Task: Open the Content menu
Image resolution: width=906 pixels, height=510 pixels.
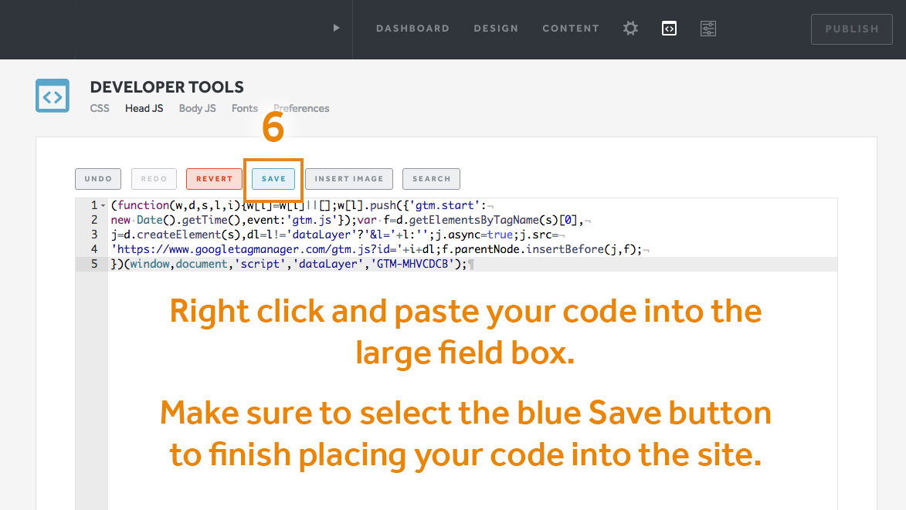Action: [x=570, y=29]
